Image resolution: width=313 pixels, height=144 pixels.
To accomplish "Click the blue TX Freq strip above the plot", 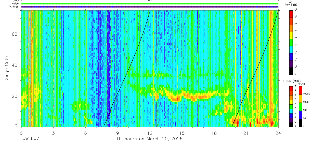I will (x=150, y=7).
